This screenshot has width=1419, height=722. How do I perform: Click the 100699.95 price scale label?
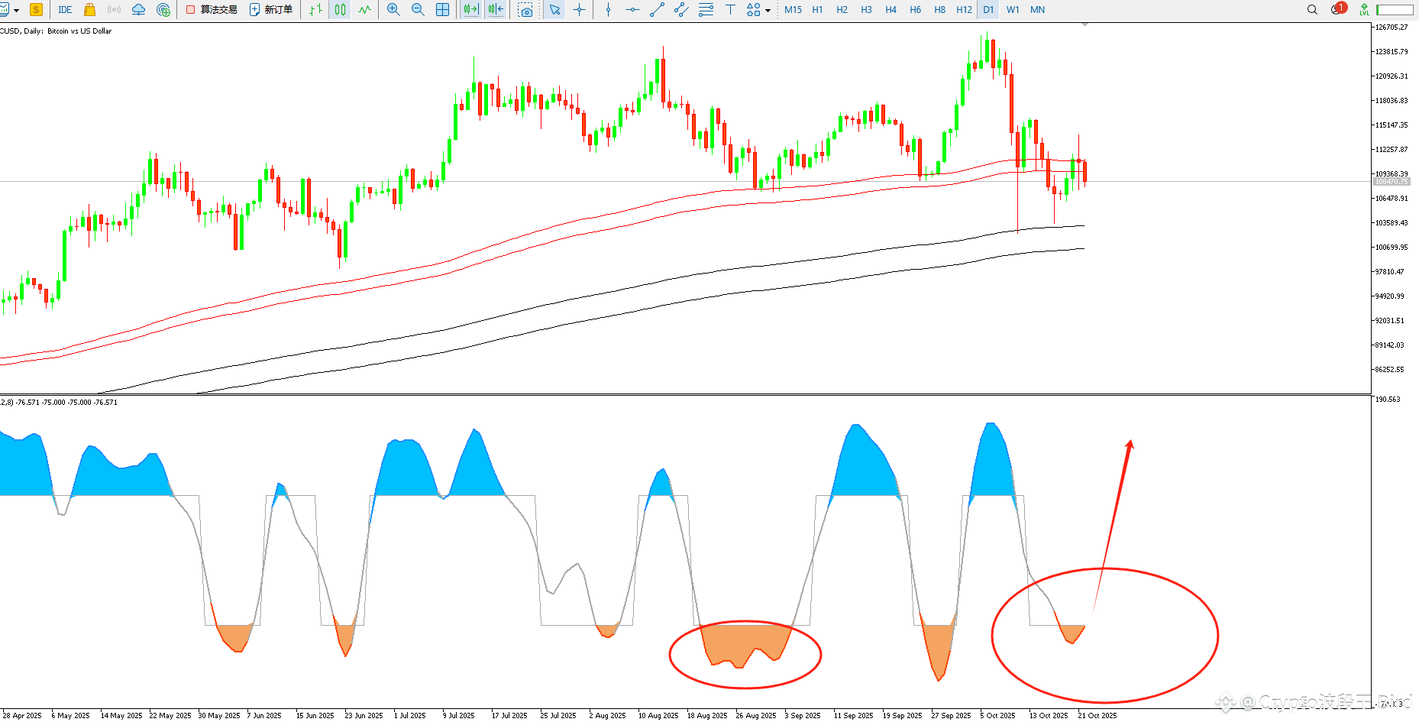(1392, 248)
